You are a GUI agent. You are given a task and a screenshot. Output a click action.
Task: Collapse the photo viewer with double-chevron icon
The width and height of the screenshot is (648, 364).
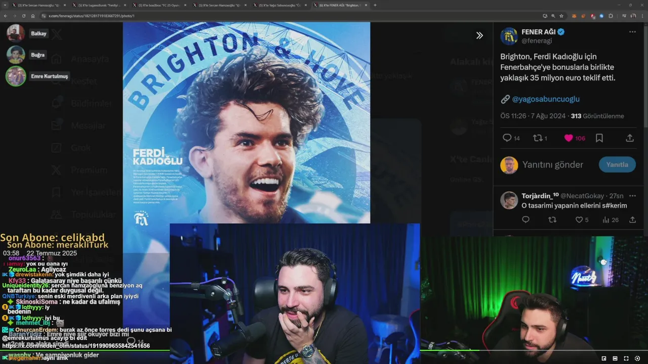(479, 35)
